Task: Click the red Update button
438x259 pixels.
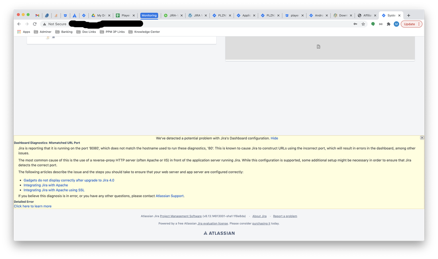Action: [411, 24]
